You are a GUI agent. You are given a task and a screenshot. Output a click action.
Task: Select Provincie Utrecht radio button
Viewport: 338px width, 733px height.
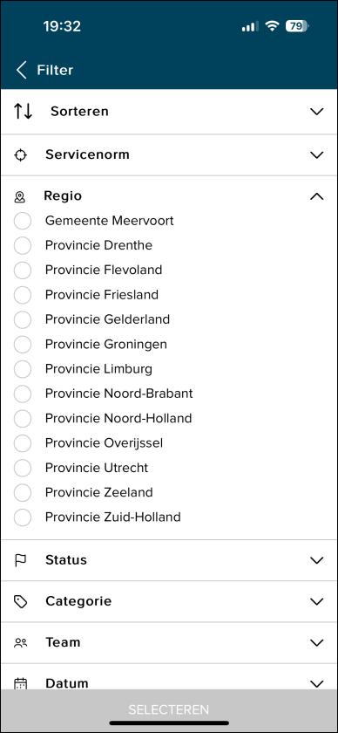click(23, 468)
